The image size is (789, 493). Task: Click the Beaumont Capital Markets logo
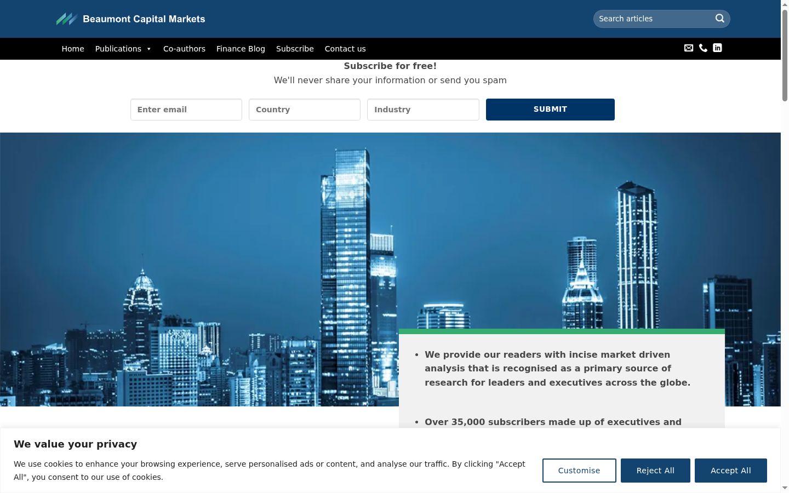pyautogui.click(x=131, y=19)
